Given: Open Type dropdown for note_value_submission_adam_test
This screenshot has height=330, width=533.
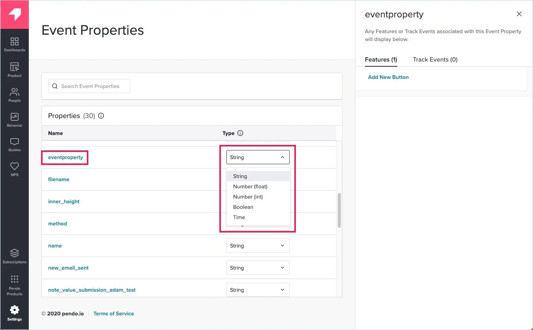Looking at the screenshot, I should [x=258, y=290].
